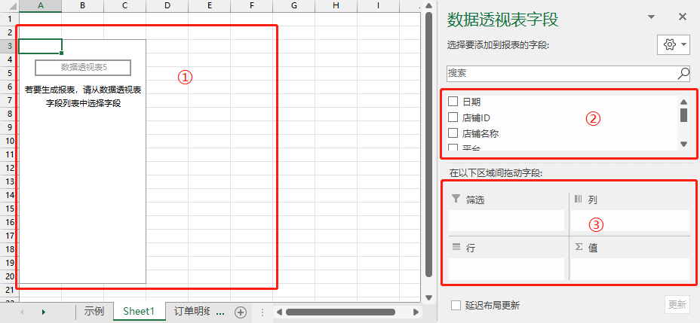Image resolution: width=700 pixels, height=323 pixels.
Task: Click the 更新 button
Action: (x=677, y=305)
